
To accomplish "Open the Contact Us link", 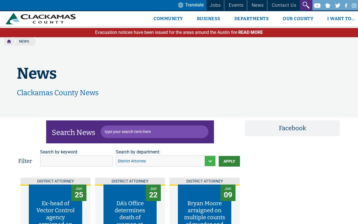I will pyautogui.click(x=284, y=5).
